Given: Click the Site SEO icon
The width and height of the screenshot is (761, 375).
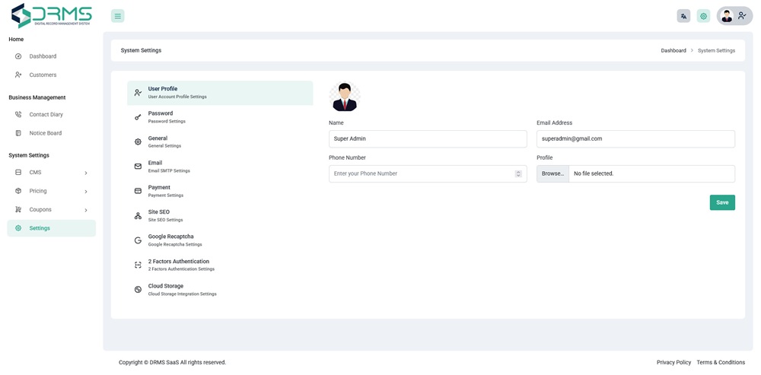Looking at the screenshot, I should click(138, 216).
